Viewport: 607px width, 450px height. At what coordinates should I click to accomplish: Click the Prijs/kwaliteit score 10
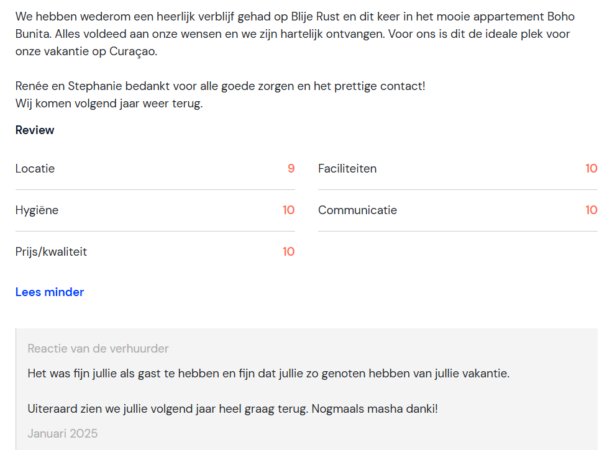pyautogui.click(x=288, y=251)
